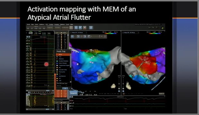Click the Acquire point button

(x=74, y=93)
